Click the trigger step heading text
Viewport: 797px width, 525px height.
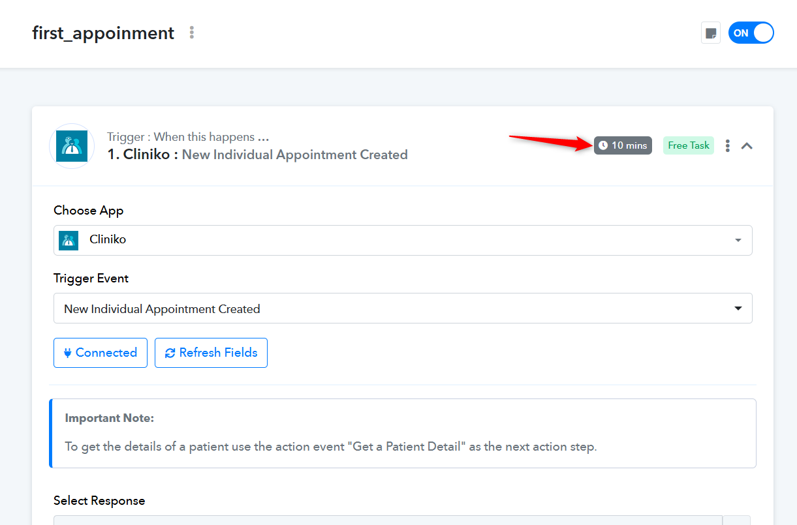pos(258,155)
